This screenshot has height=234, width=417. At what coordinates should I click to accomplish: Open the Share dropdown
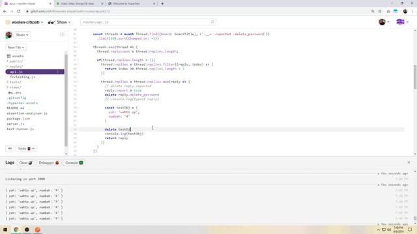(22, 34)
